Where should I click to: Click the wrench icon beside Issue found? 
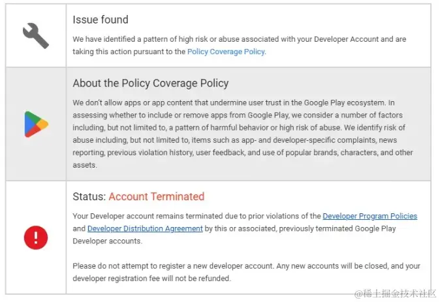click(x=35, y=36)
